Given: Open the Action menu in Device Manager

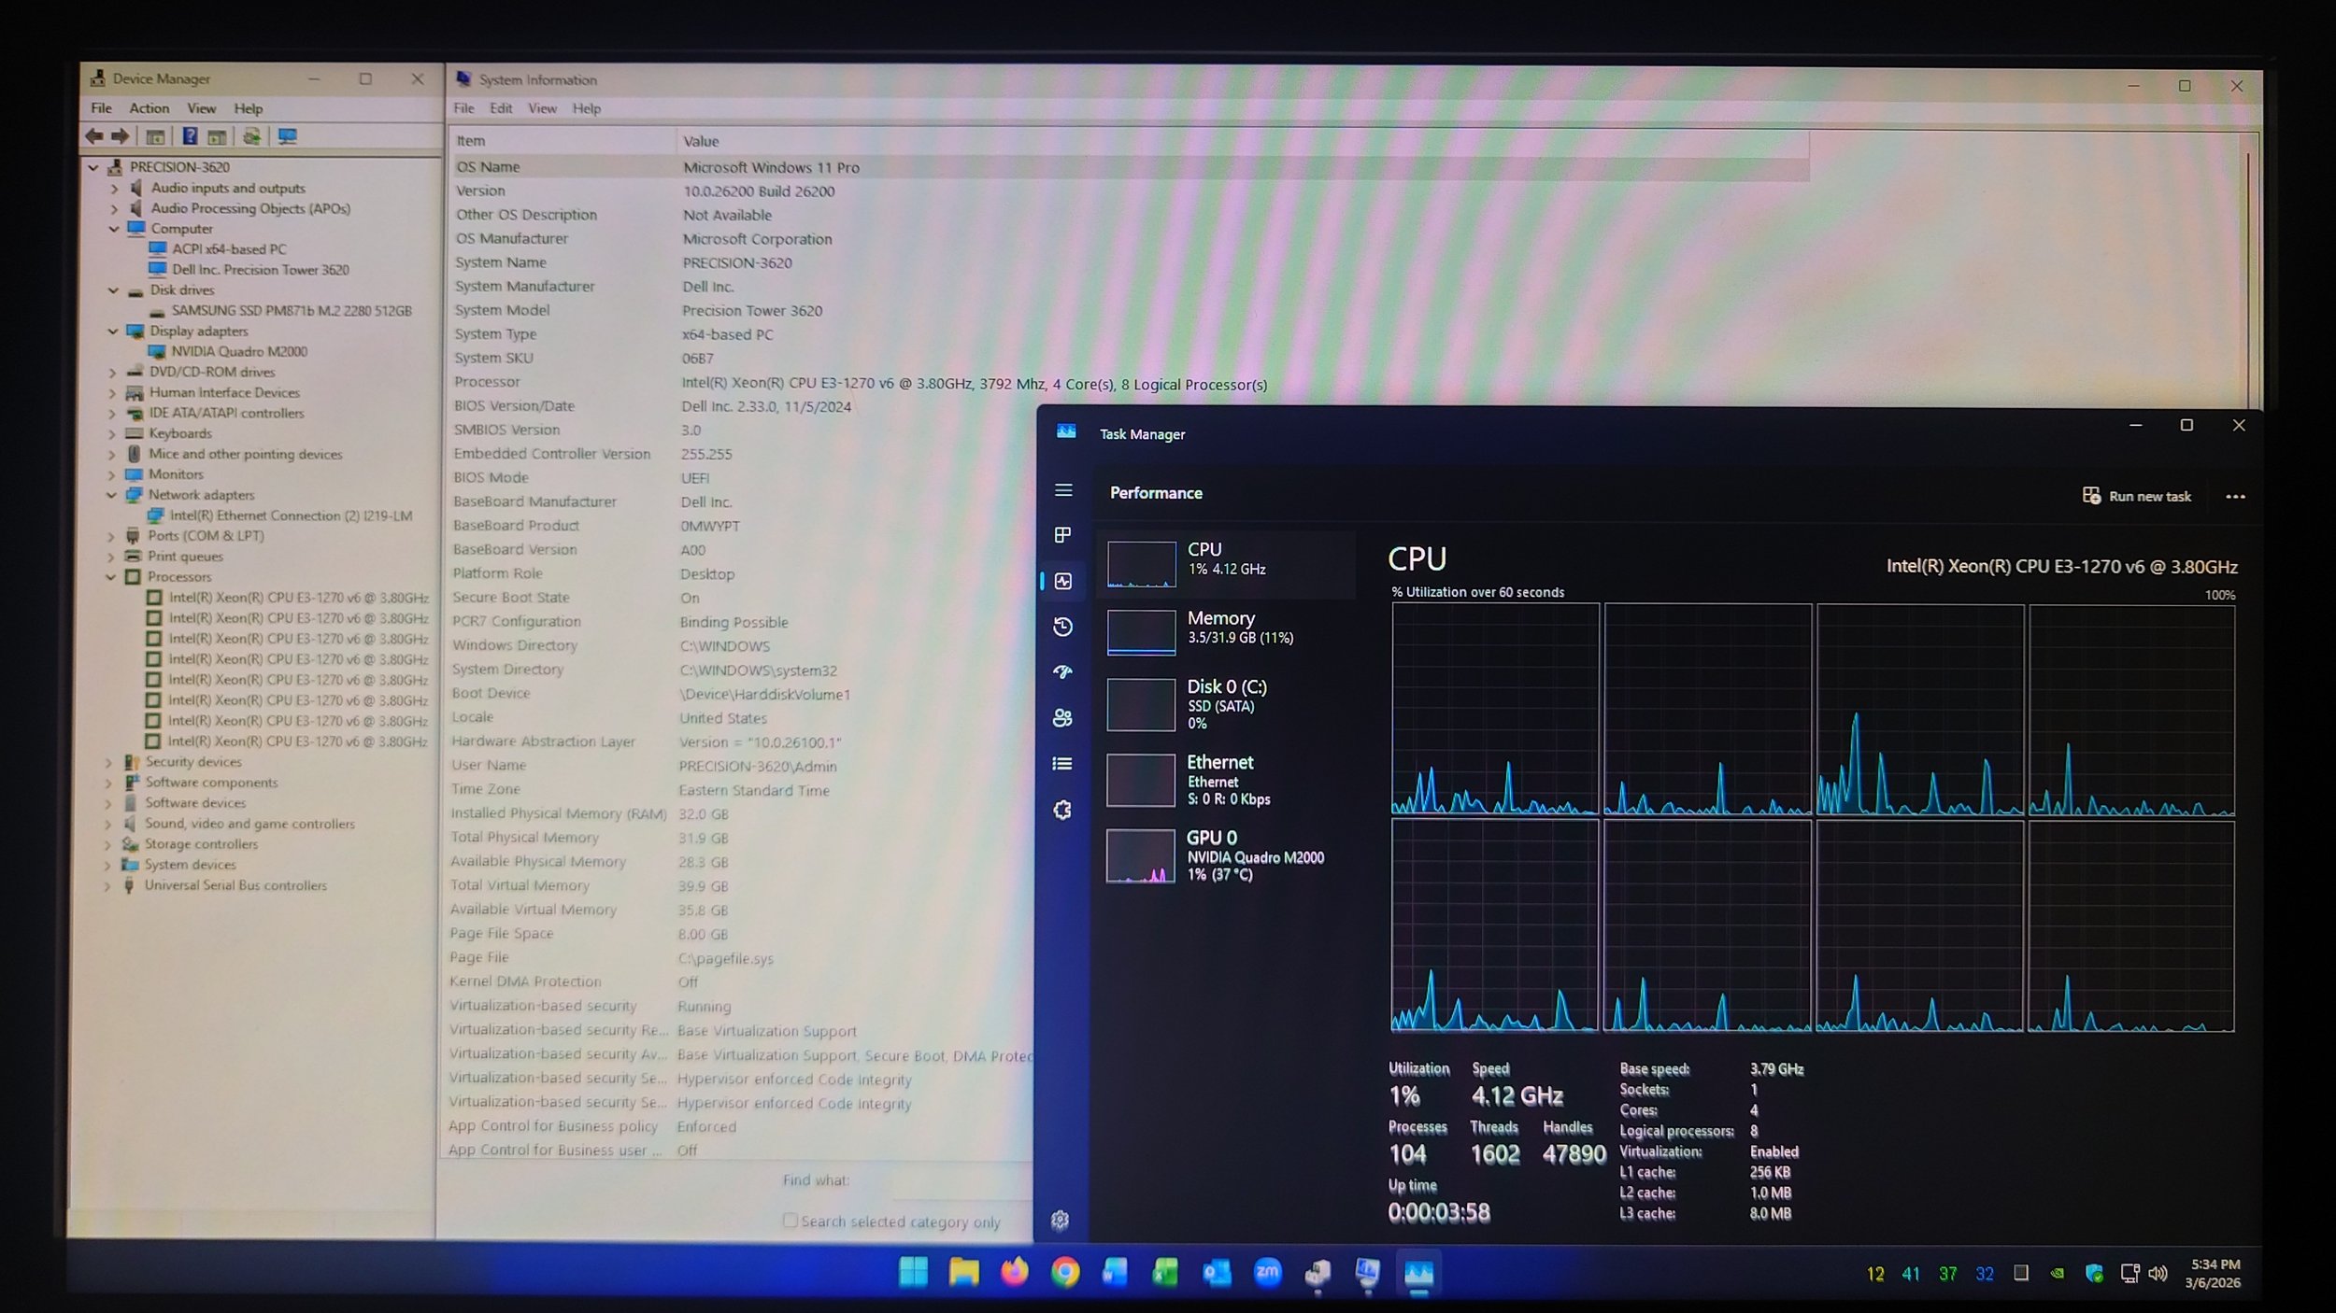Looking at the screenshot, I should click(149, 108).
